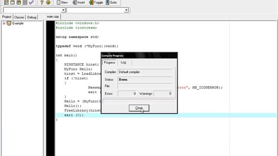Click the empty File field

(x=145, y=86)
